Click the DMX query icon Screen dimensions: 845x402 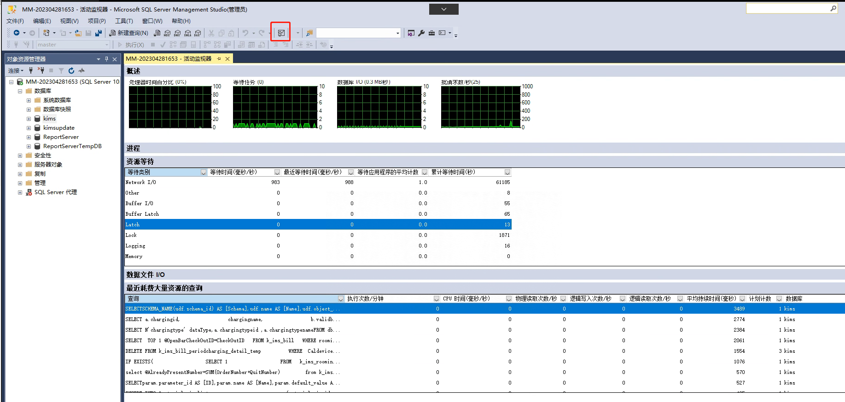(177, 33)
